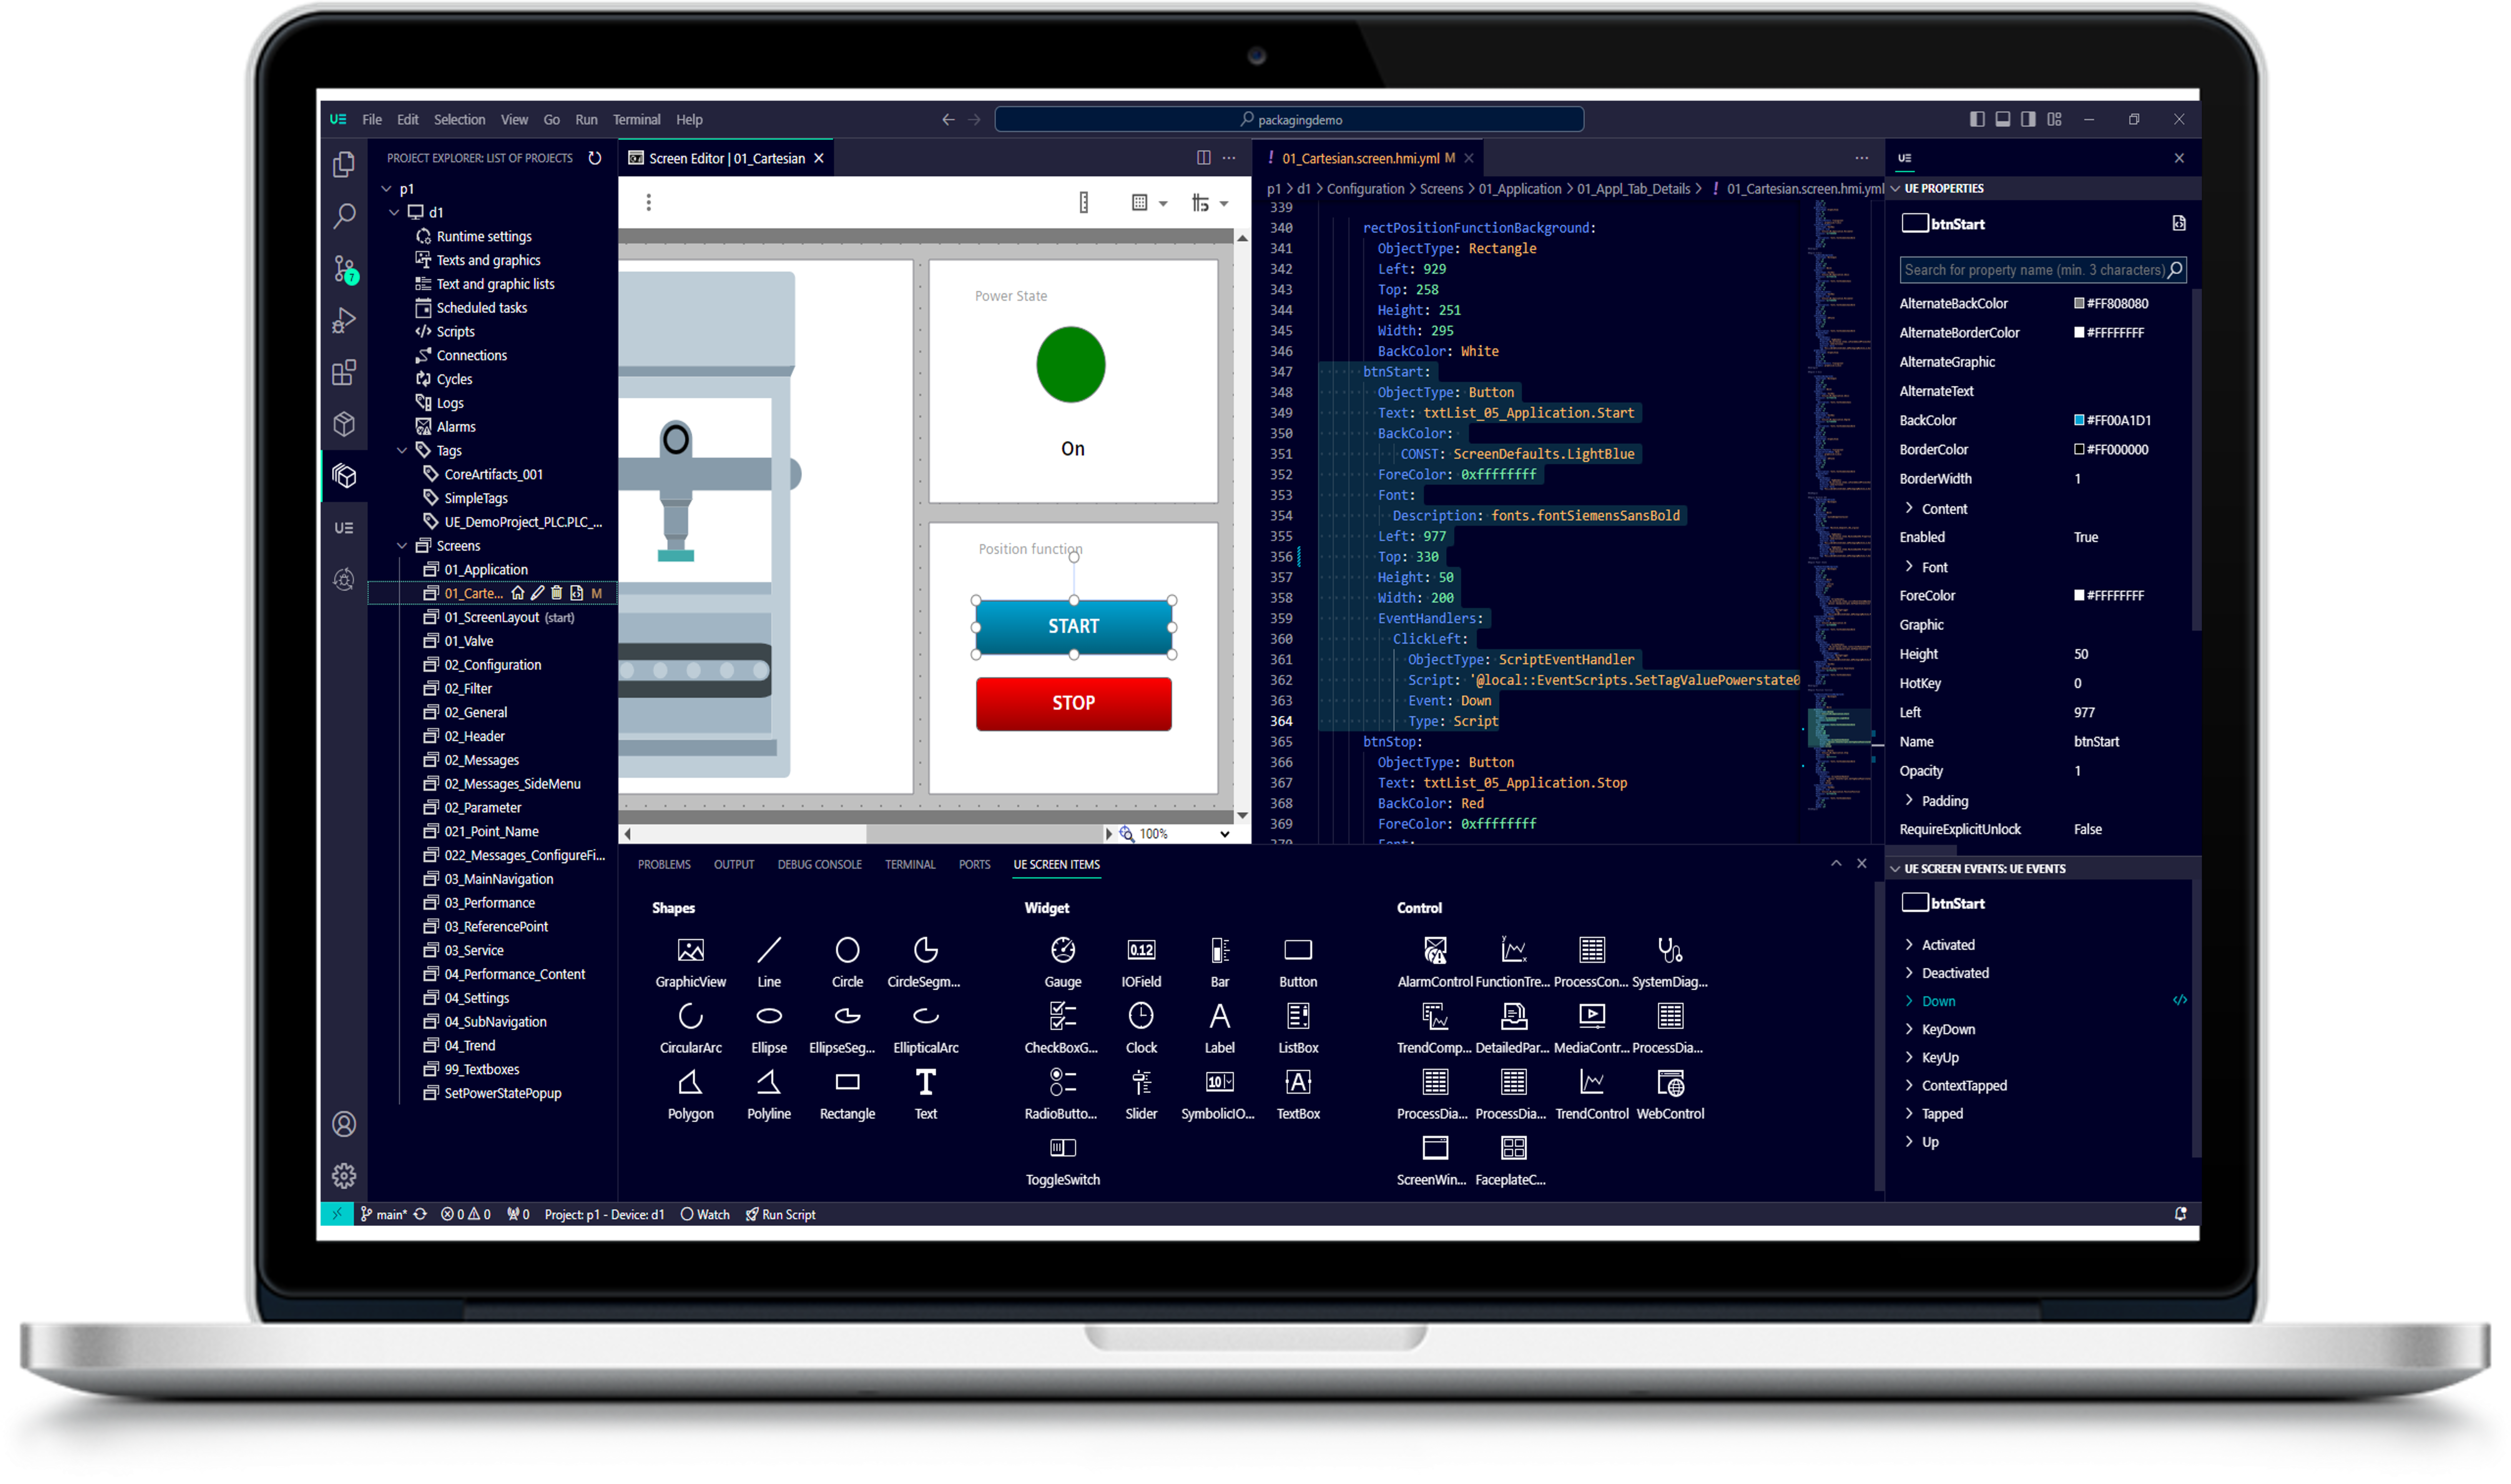
Task: Click the blue START button on canvas
Action: (x=1073, y=626)
